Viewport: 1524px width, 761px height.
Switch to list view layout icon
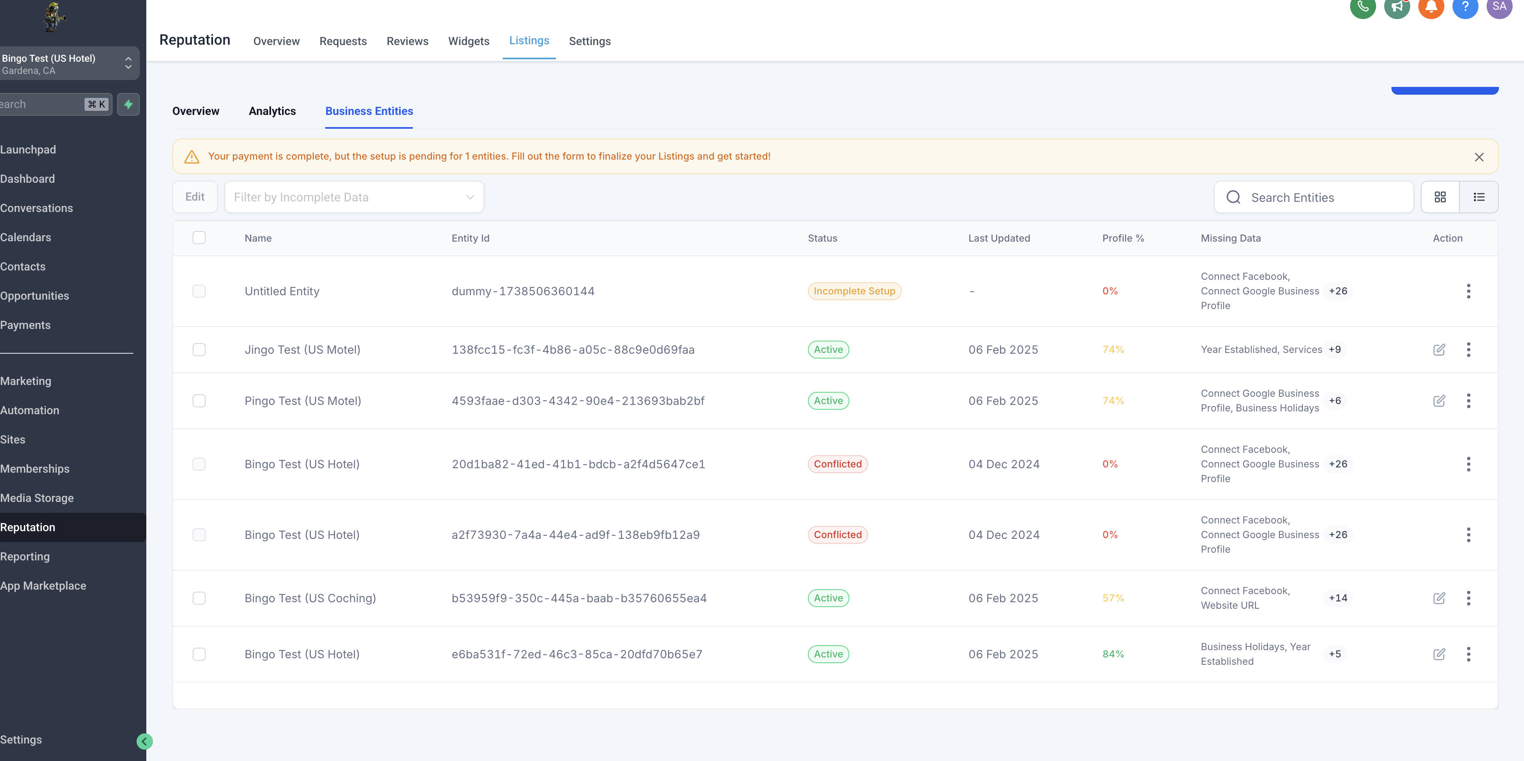pos(1478,197)
